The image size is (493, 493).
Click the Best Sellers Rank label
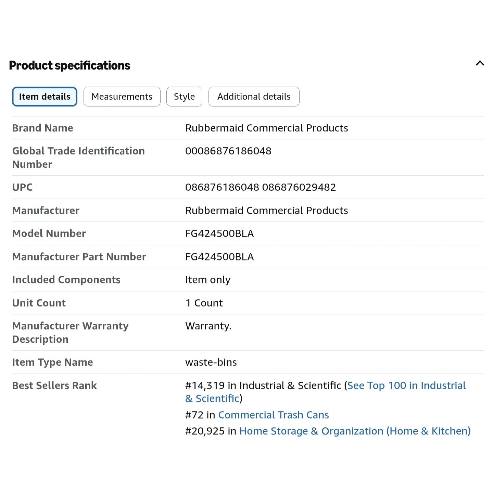point(54,385)
